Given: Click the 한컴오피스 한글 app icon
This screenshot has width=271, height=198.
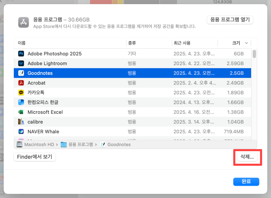Looking at the screenshot, I should pos(21,102).
